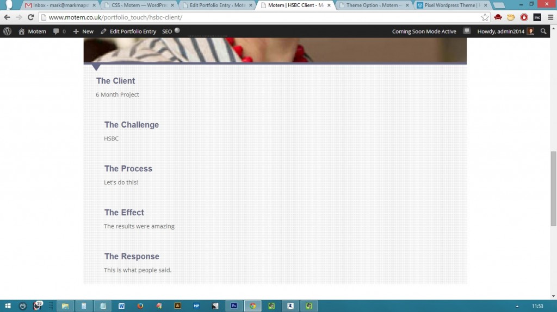
Task: Switch to Pixel Wordpress Theme tab
Action: pos(452,5)
